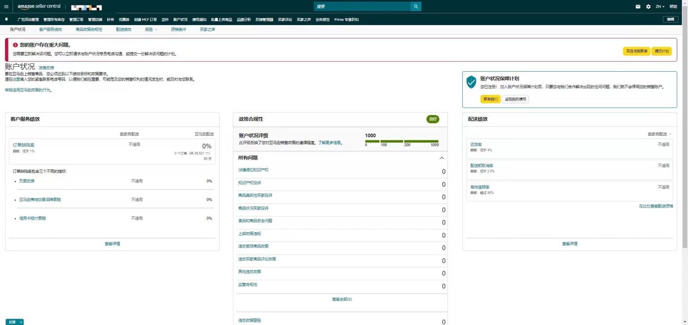688x325 pixels.
Task: Open 批量上传商品 in the favorites bar
Action: tap(222, 20)
